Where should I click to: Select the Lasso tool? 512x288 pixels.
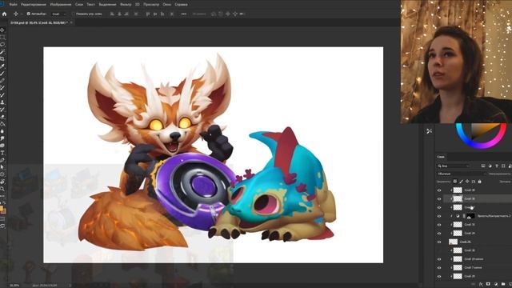(2, 45)
